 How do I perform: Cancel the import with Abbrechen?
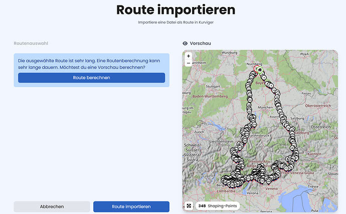(52, 206)
